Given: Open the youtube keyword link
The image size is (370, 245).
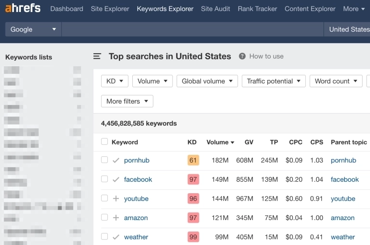Looking at the screenshot, I should [x=136, y=199].
